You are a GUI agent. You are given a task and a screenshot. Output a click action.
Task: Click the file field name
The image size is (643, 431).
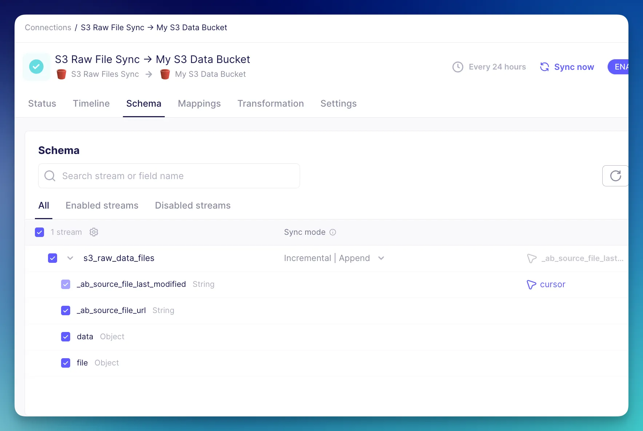82,363
